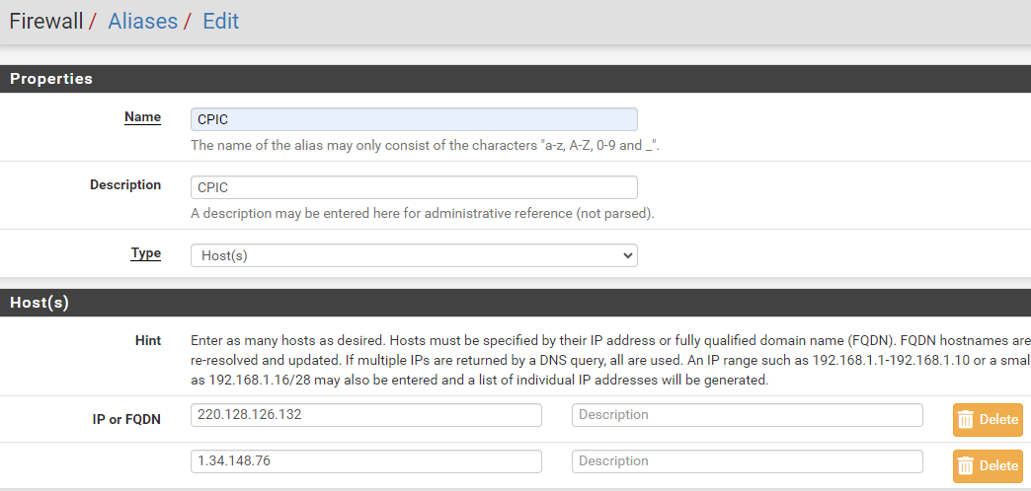Click the alias name allowed-characters help text
Image resolution: width=1031 pixels, height=491 pixels.
(x=425, y=145)
